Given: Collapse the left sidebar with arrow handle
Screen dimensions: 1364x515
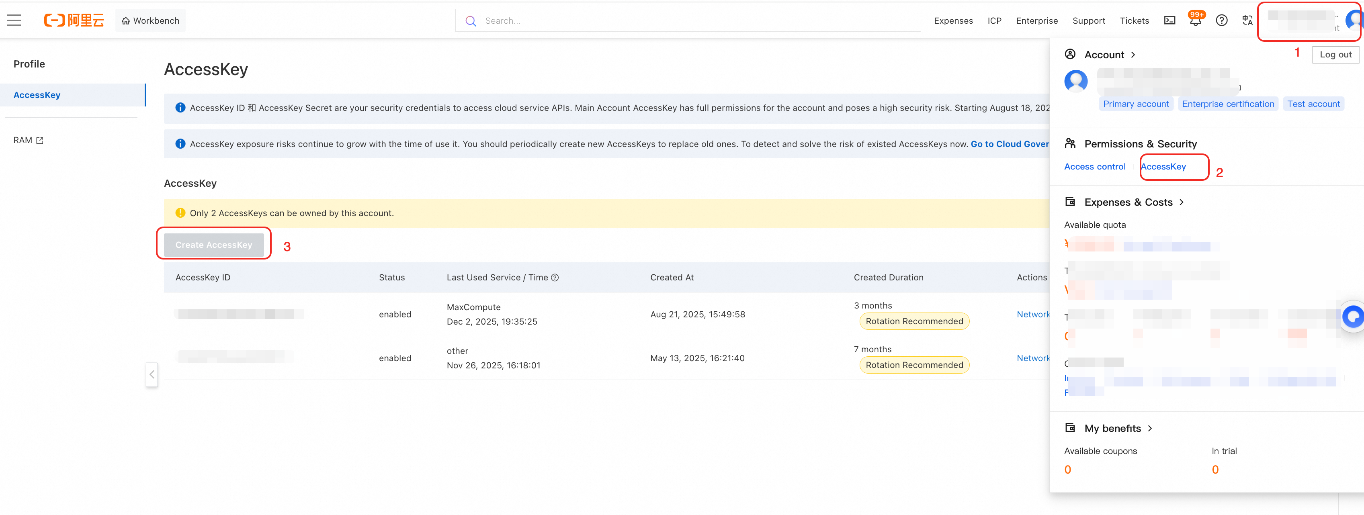Looking at the screenshot, I should tap(152, 374).
